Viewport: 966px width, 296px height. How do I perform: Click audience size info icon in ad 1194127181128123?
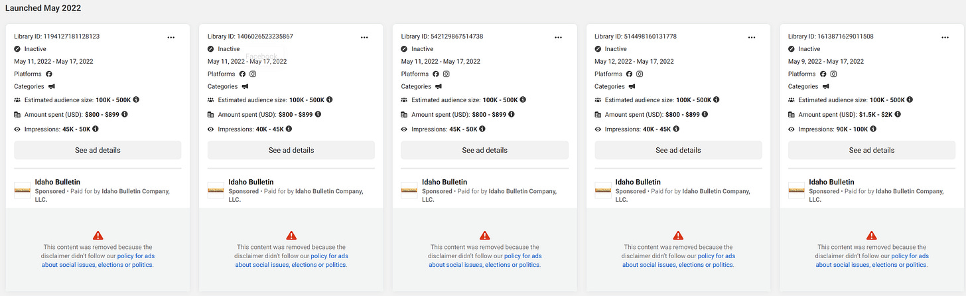click(136, 100)
